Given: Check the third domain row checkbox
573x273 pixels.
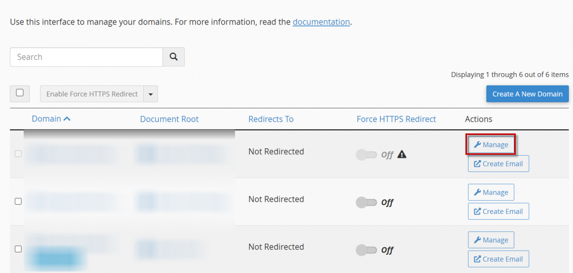Looking at the screenshot, I should pos(18,249).
